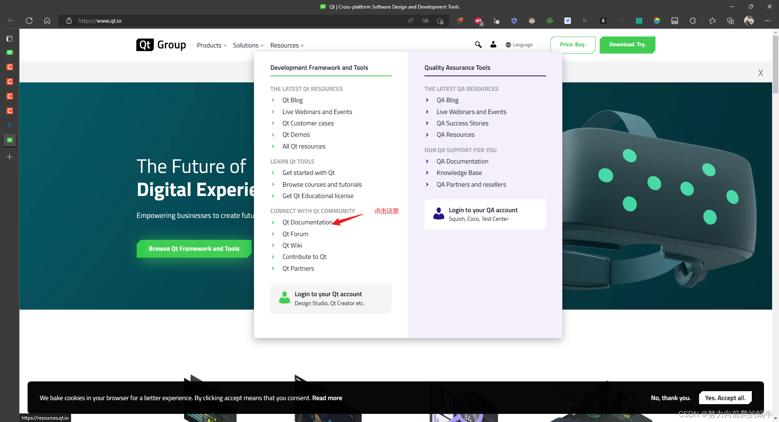Switch to the first Qt tab in sidebar
The height and width of the screenshot is (422, 779).
point(10,52)
